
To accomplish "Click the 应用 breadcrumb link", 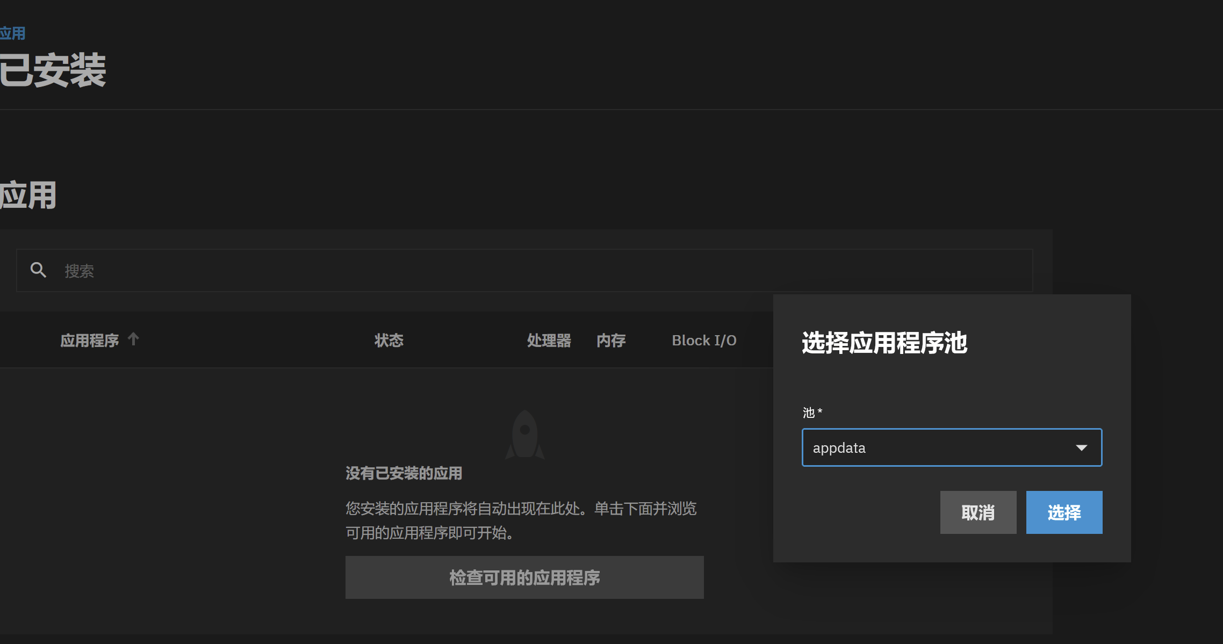I will point(12,33).
